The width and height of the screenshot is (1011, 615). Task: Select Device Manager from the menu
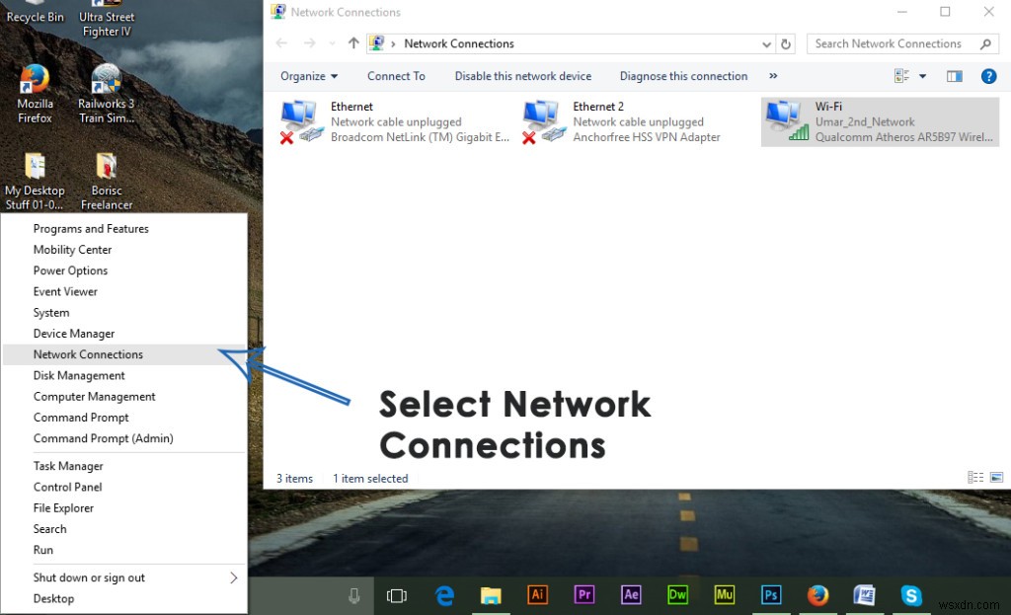click(x=75, y=333)
